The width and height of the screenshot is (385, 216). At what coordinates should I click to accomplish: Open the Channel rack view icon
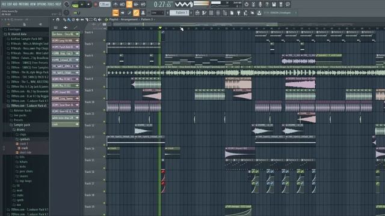click(x=211, y=13)
